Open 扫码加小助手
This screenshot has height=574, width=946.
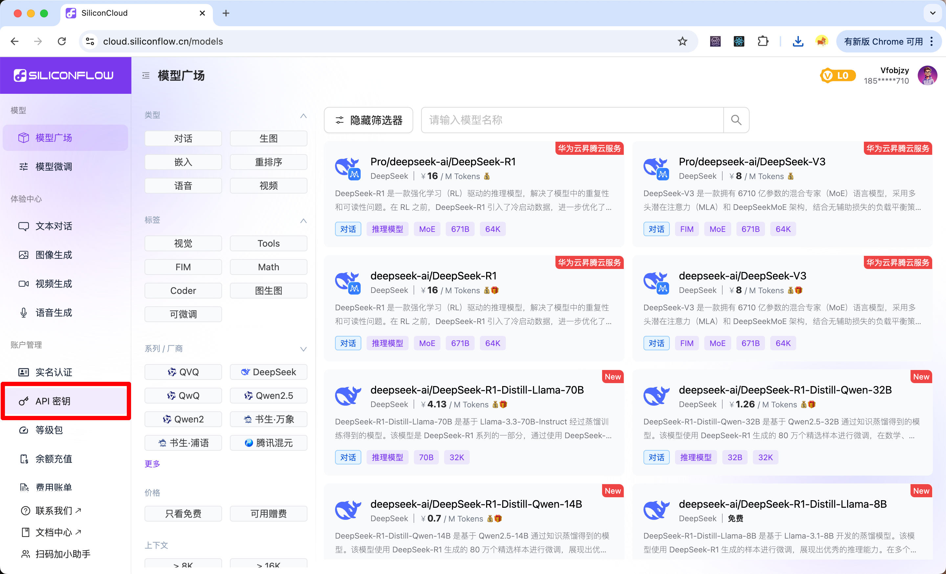[56, 554]
